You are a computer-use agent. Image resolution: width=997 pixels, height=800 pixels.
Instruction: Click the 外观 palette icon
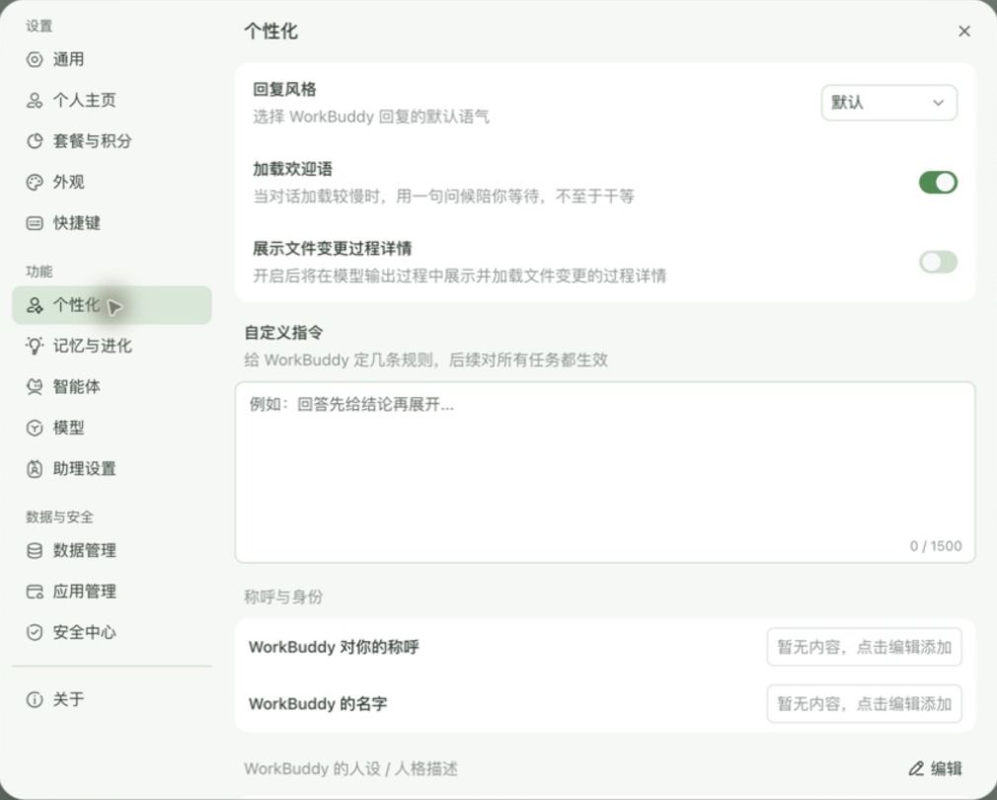35,183
